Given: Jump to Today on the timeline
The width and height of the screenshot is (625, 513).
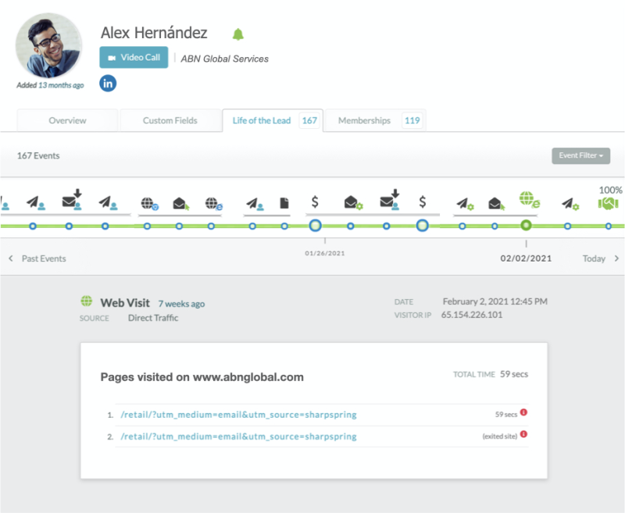Looking at the screenshot, I should (x=594, y=258).
